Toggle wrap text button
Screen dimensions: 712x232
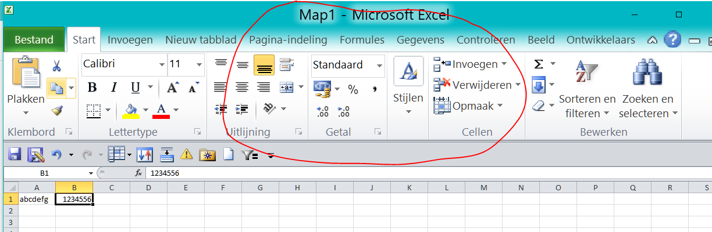(x=286, y=64)
